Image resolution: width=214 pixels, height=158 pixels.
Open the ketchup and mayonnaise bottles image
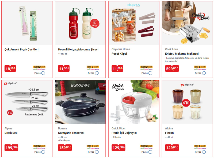point(80,23)
